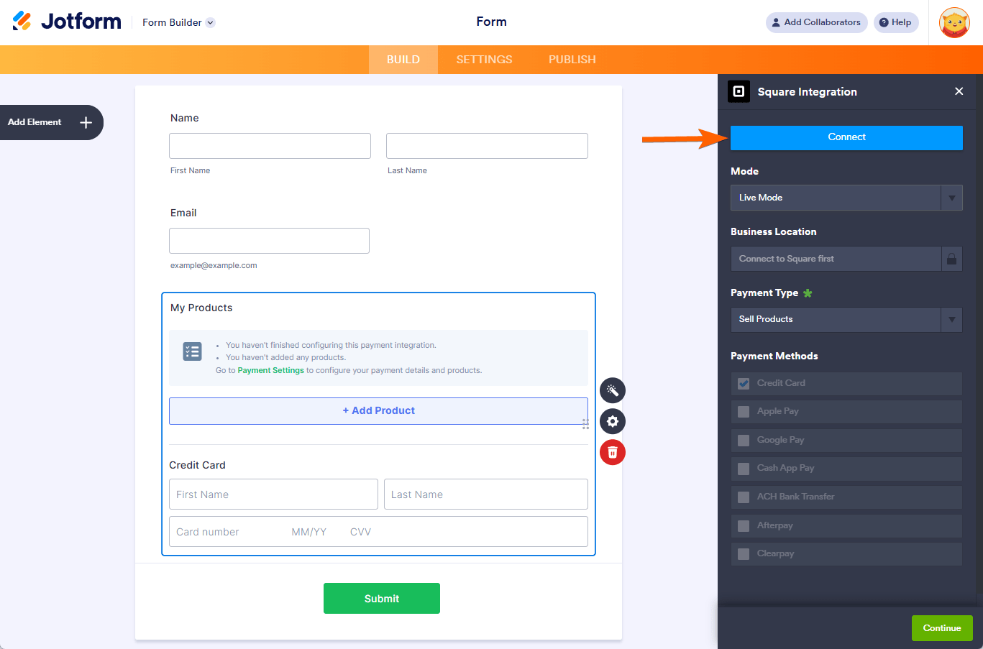Delete the payment field with trash icon
Viewport: 983px width, 649px height.
tap(613, 452)
